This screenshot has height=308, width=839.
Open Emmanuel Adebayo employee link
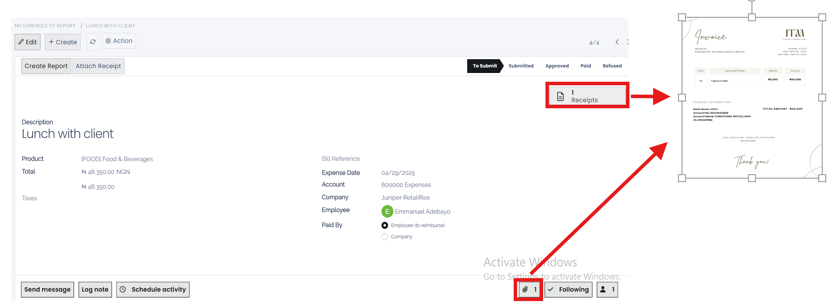click(x=422, y=212)
